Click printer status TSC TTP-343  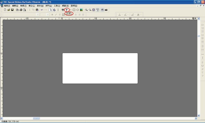coord(10,122)
